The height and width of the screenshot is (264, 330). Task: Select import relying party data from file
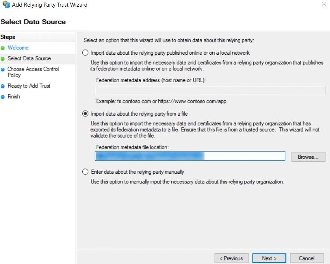(85, 114)
